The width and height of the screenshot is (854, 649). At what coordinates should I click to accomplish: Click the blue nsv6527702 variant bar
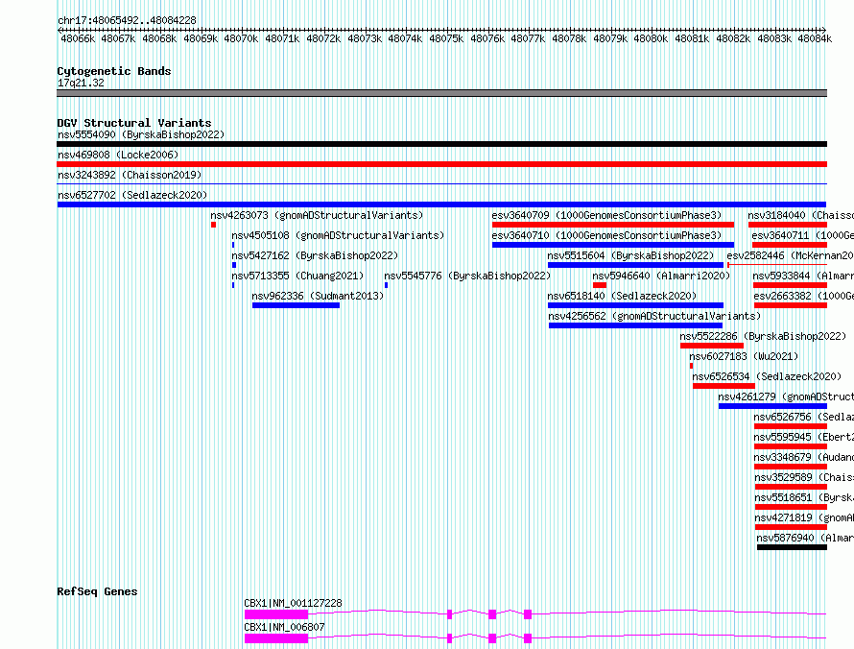pos(441,204)
